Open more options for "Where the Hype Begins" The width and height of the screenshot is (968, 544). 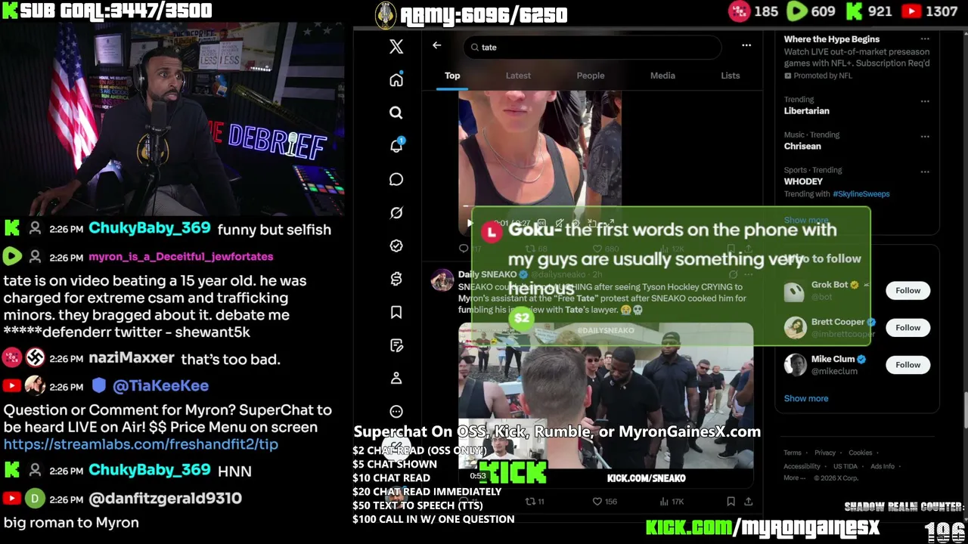point(925,39)
